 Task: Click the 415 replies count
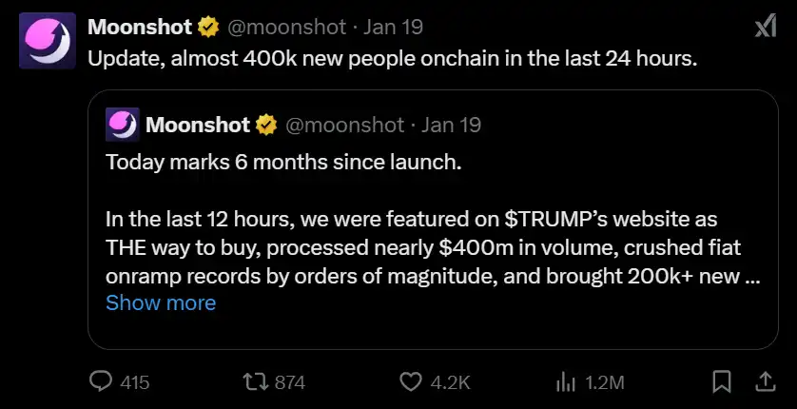pyautogui.click(x=135, y=382)
